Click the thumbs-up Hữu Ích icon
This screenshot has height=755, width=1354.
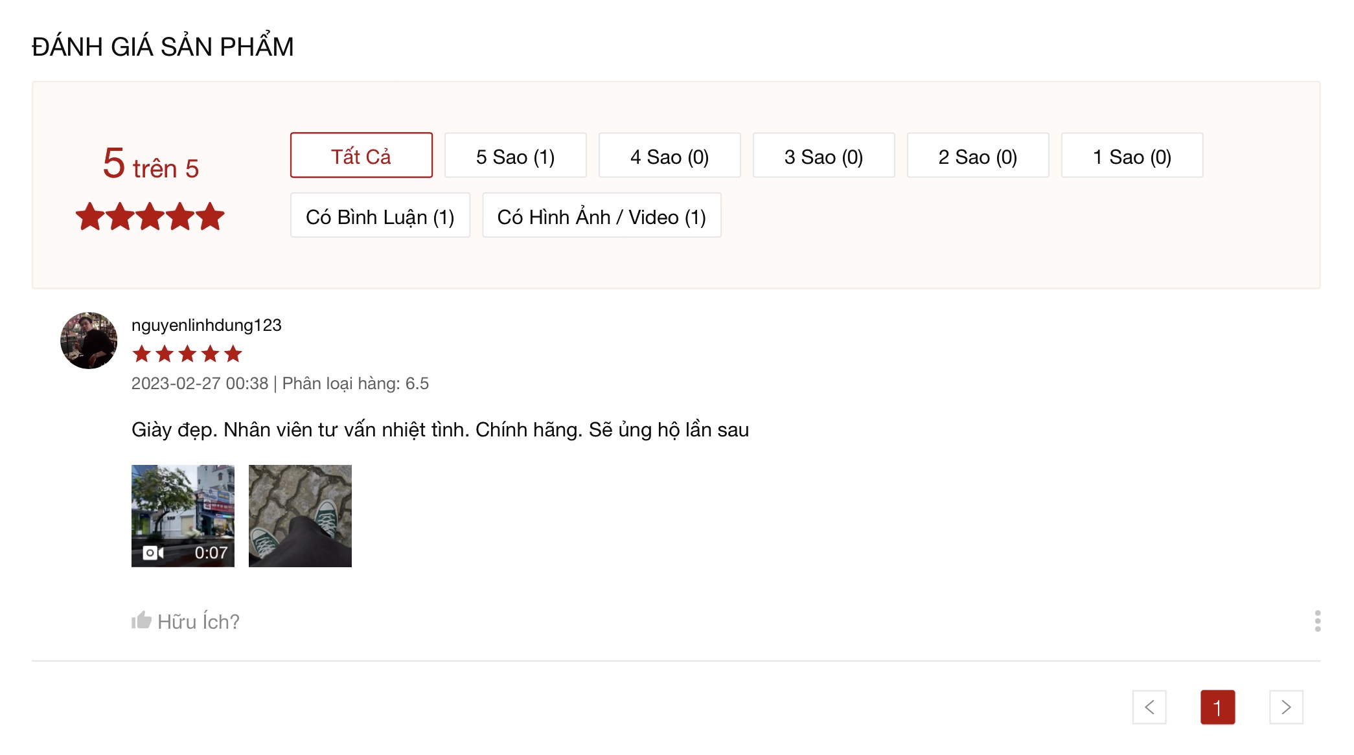point(141,620)
